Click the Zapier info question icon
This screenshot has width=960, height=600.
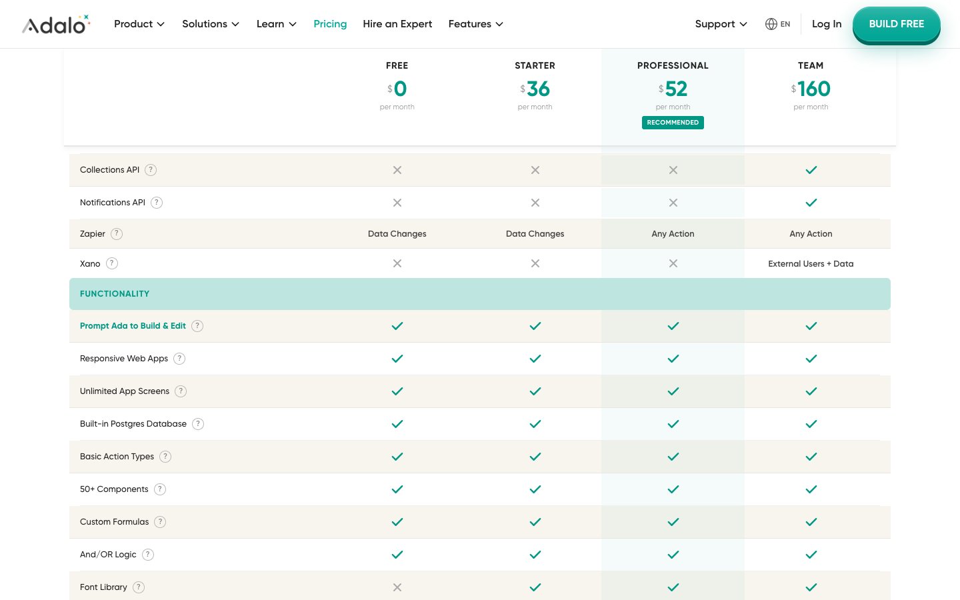[117, 234]
